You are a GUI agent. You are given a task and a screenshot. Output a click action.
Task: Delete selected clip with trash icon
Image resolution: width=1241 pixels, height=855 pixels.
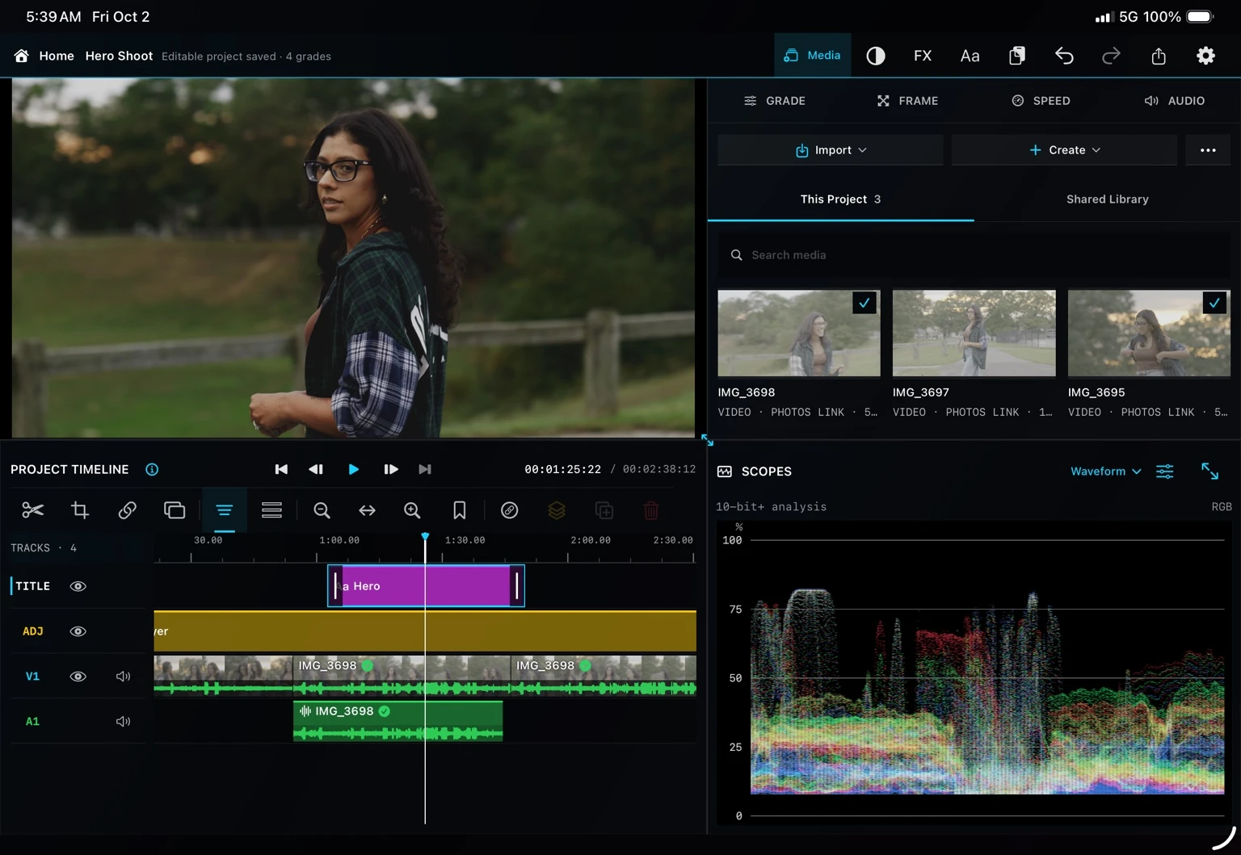651,510
